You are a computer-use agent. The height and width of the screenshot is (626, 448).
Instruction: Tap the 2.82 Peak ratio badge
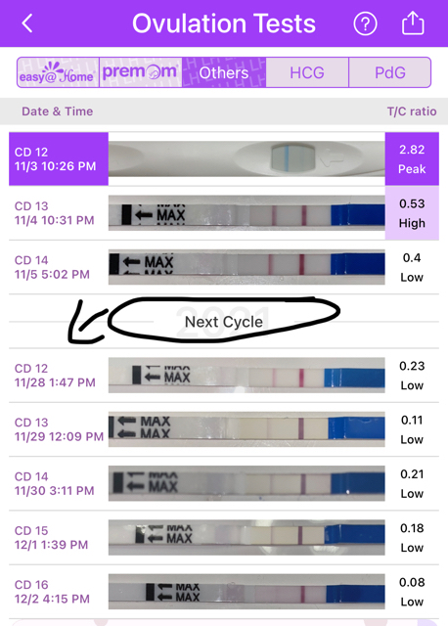pos(412,158)
